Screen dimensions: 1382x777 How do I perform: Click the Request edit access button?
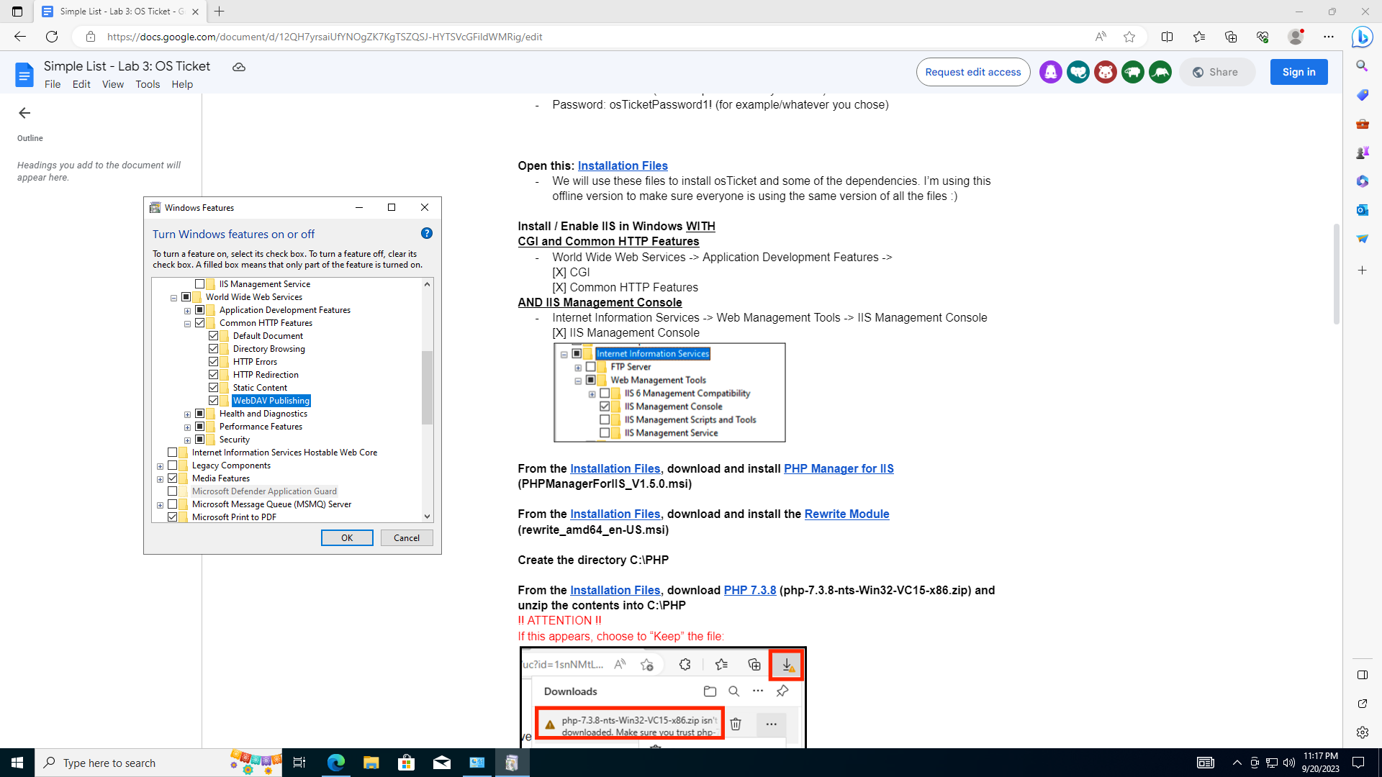(973, 72)
